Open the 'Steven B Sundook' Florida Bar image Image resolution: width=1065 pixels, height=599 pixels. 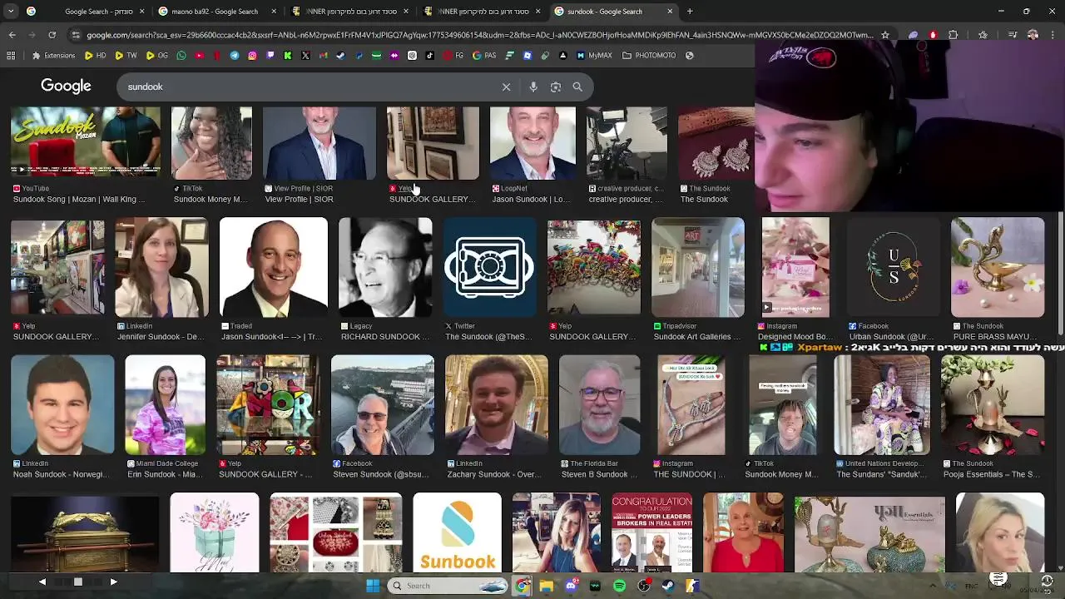click(599, 404)
